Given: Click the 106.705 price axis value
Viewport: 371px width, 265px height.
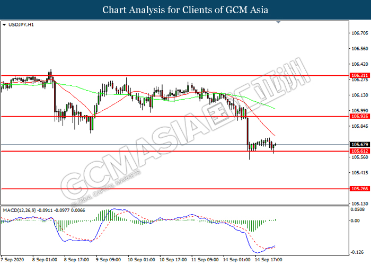Looking at the screenshot, I should [360, 33].
